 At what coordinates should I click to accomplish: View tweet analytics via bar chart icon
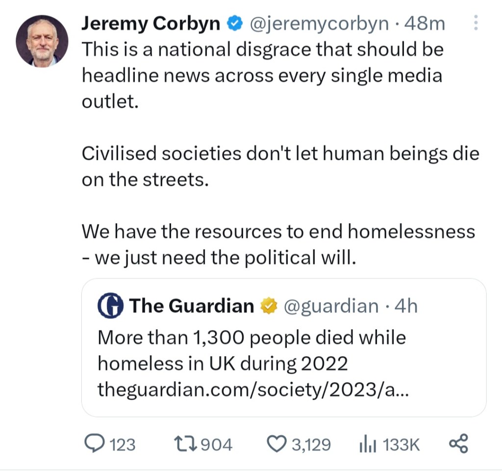pos(367,444)
